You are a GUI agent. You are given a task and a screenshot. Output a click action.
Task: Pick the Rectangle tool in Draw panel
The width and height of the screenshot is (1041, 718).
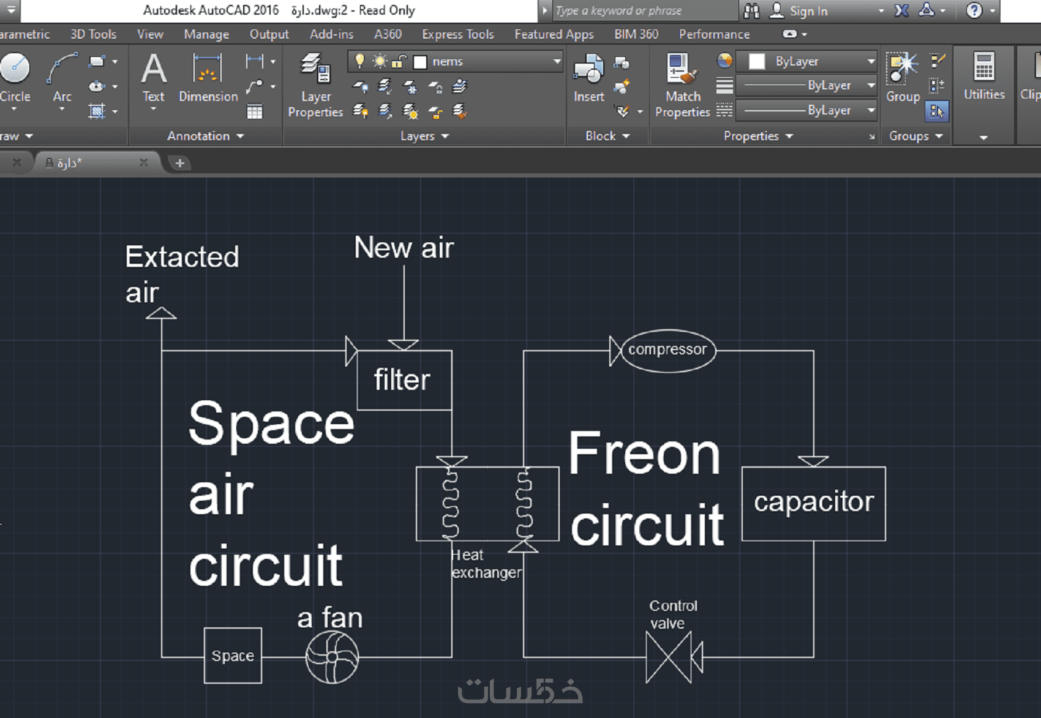coord(97,61)
